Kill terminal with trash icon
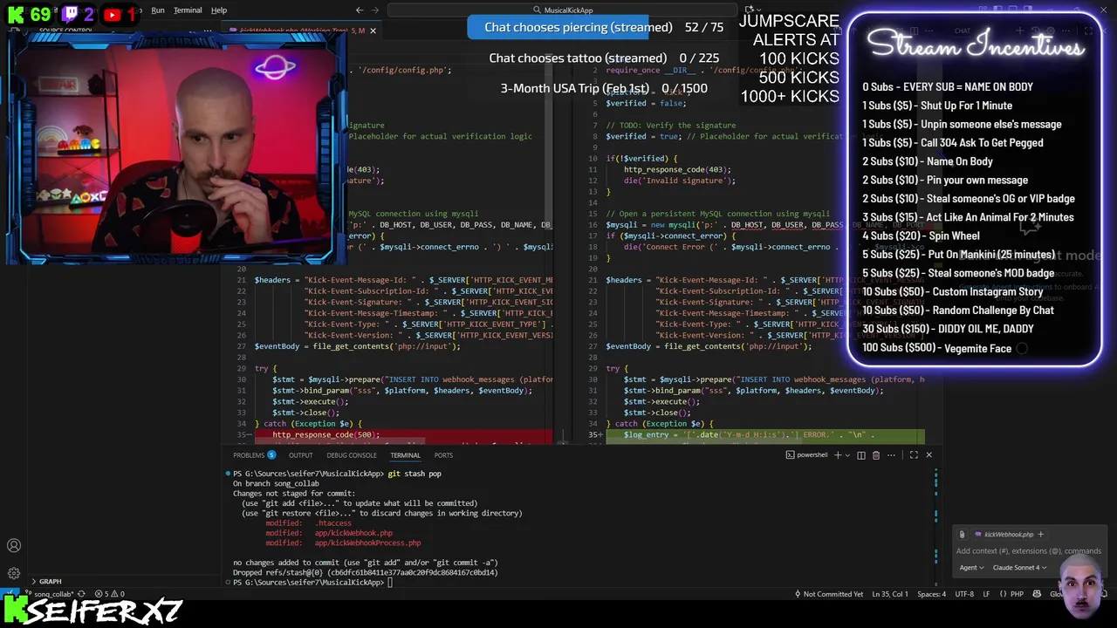 pyautogui.click(x=876, y=455)
